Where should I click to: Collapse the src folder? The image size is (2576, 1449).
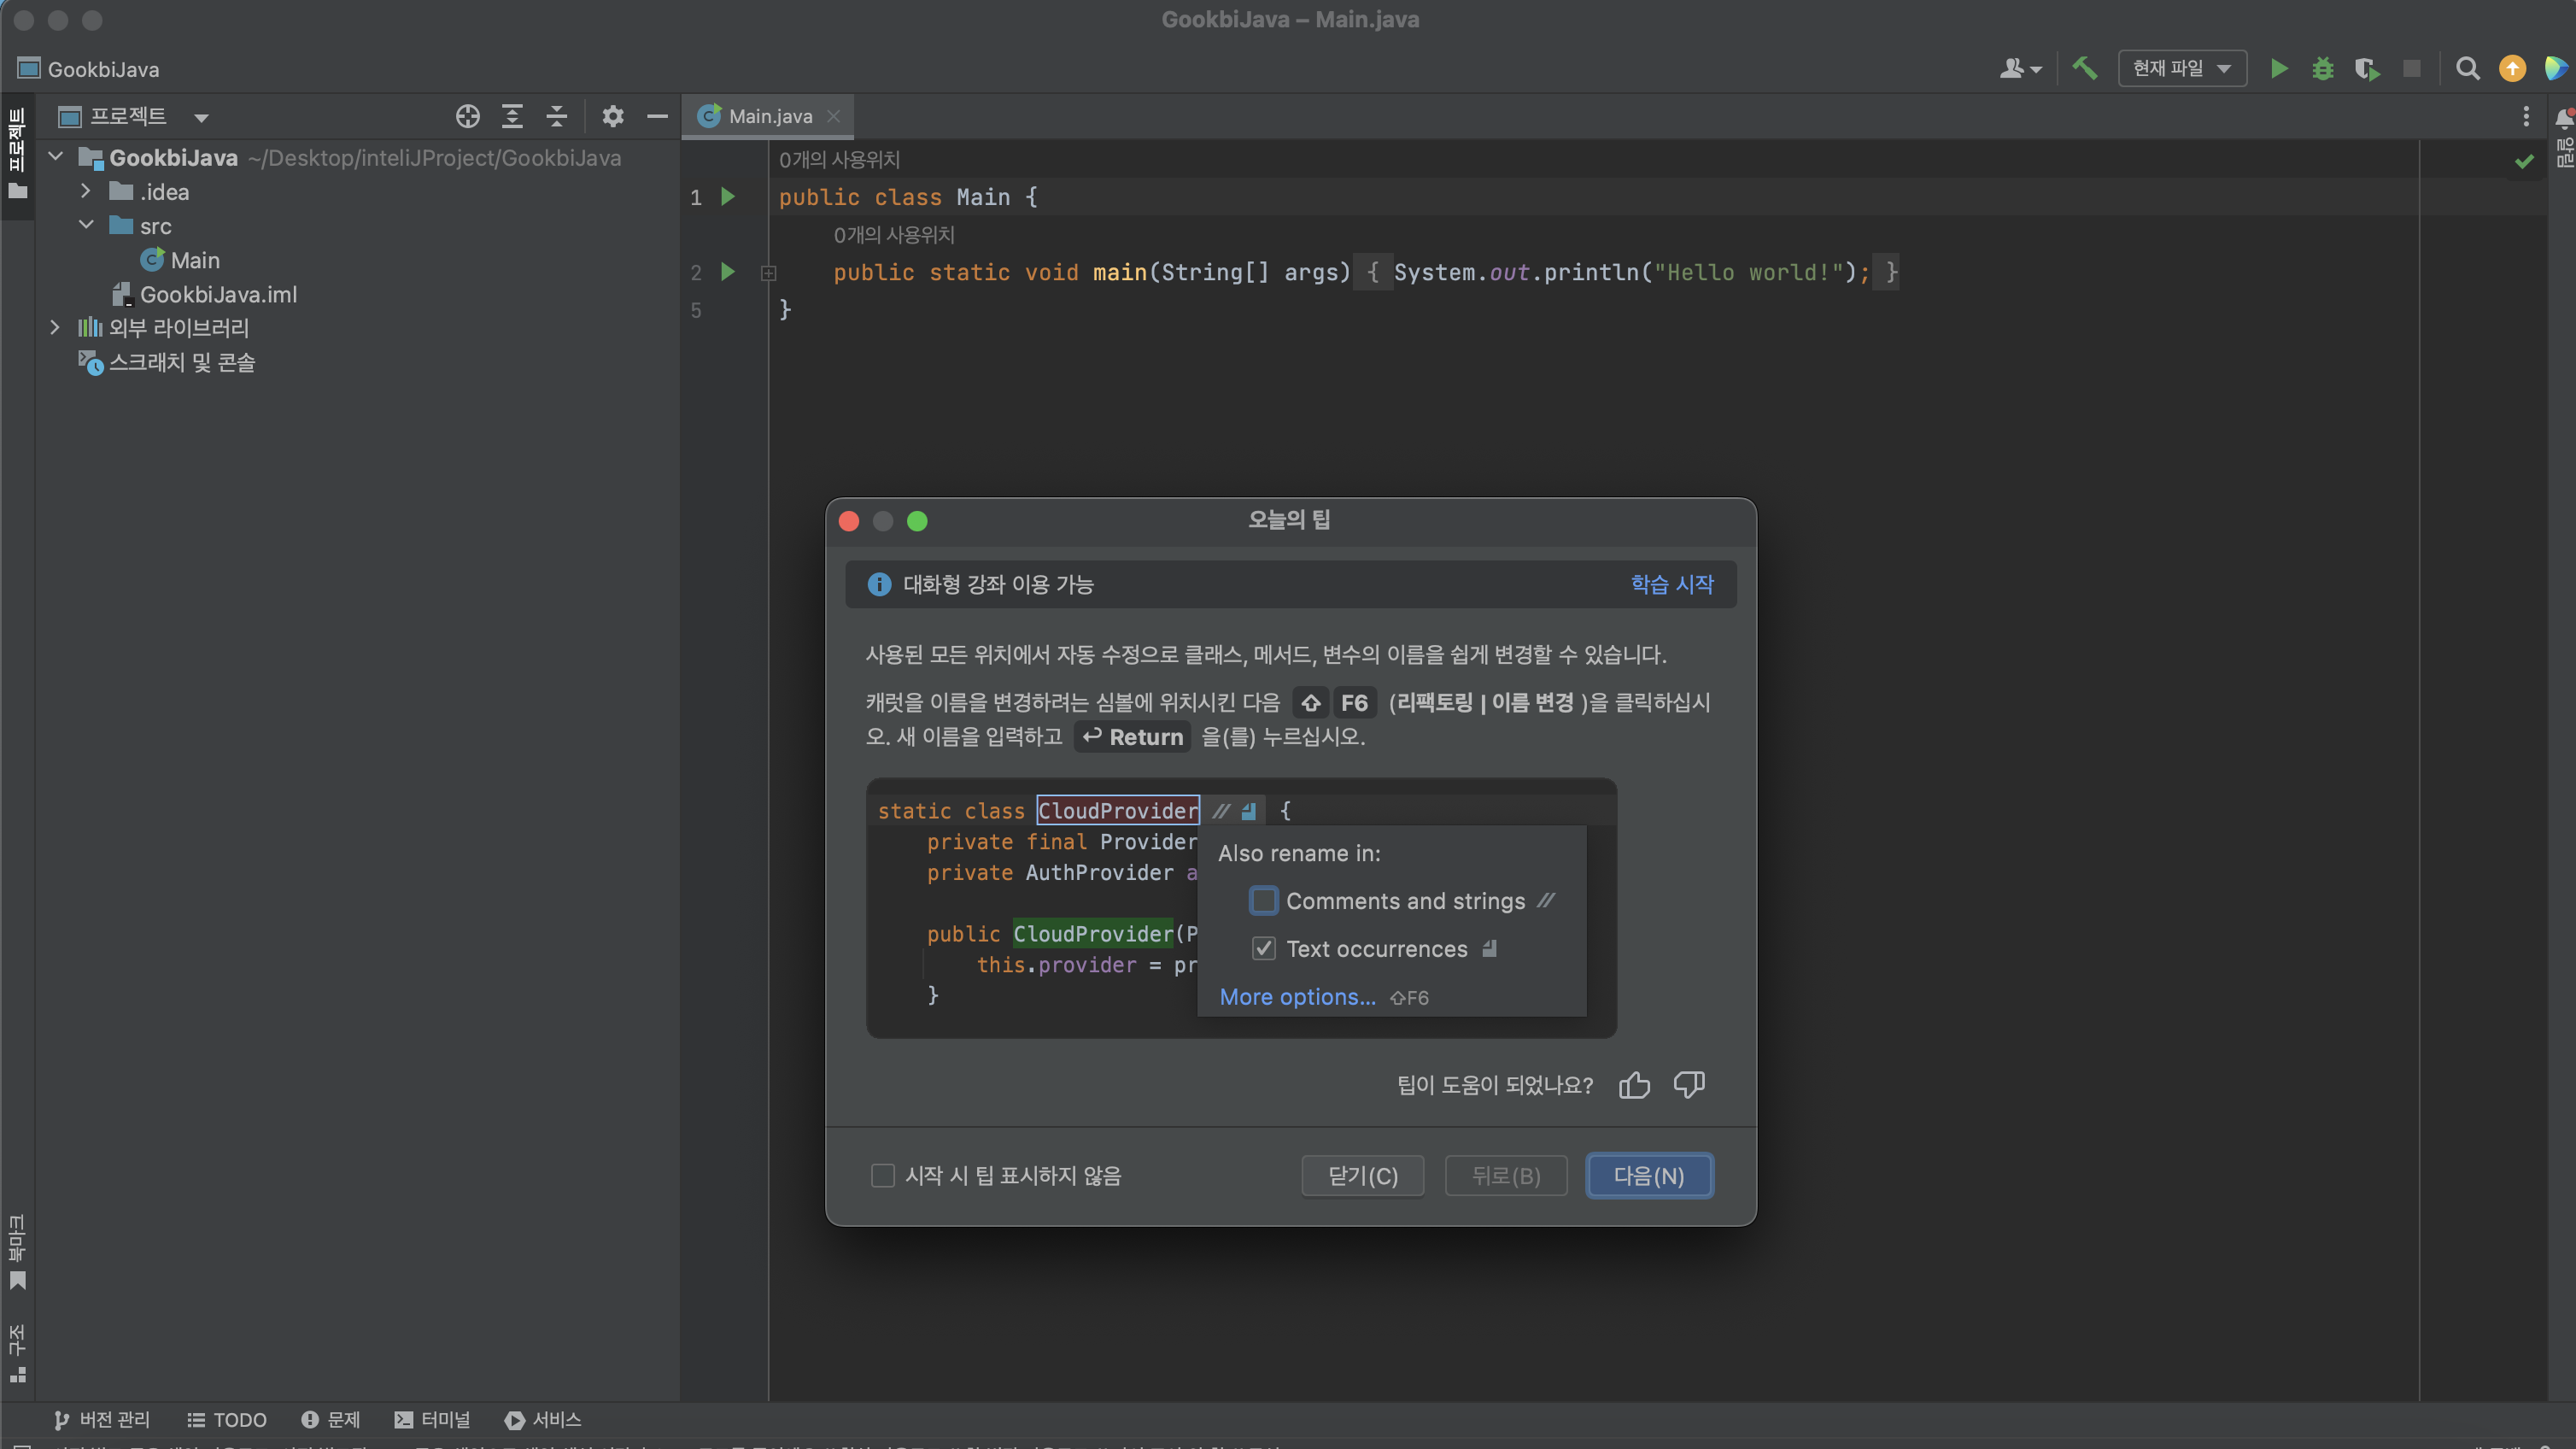click(86, 225)
